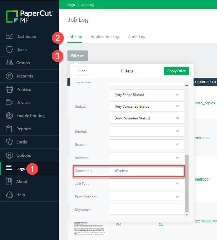
Task: Click the filter panel scroll up arrow
Action: click(187, 85)
